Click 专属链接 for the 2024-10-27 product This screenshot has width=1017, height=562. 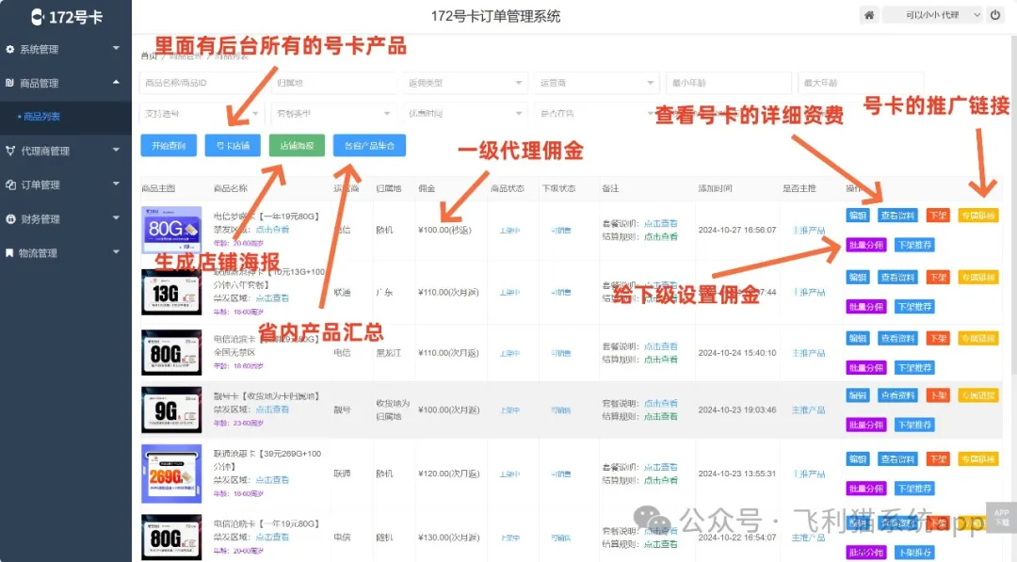[x=978, y=216]
